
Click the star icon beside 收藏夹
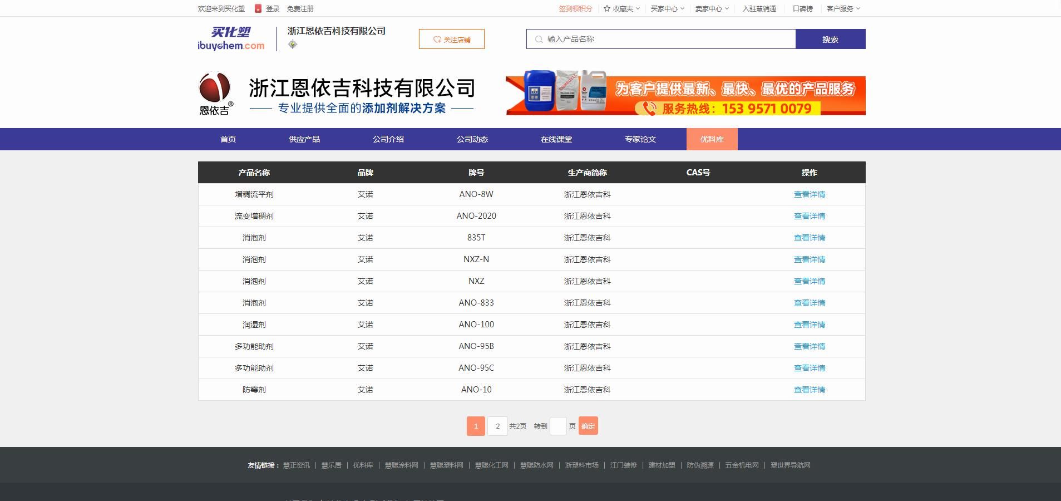[x=606, y=8]
